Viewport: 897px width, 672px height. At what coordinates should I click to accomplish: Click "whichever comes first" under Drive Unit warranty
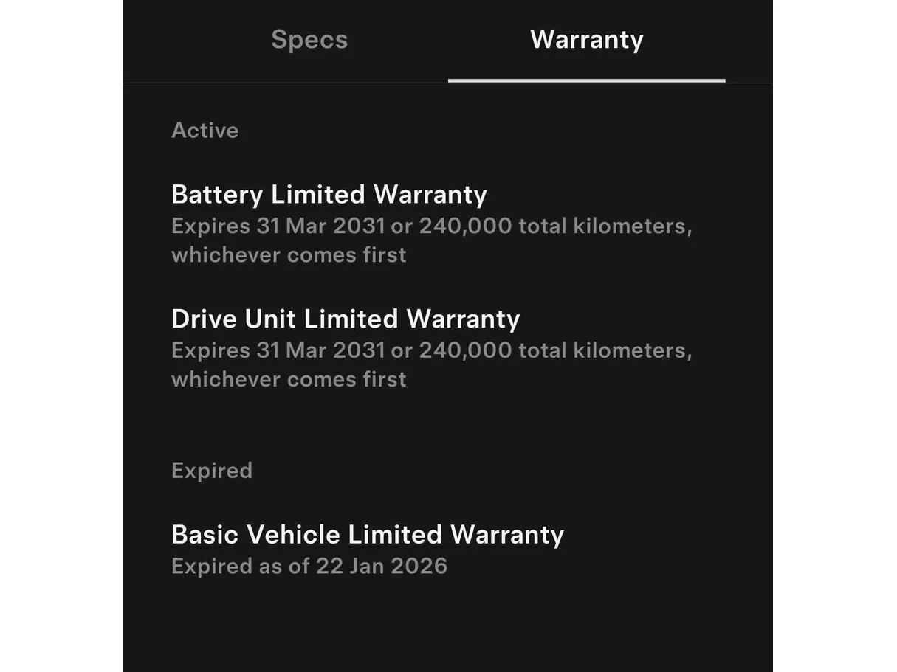click(x=289, y=379)
